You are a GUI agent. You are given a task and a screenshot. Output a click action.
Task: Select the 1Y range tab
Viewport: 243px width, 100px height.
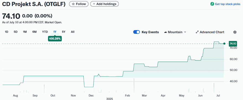(55, 32)
